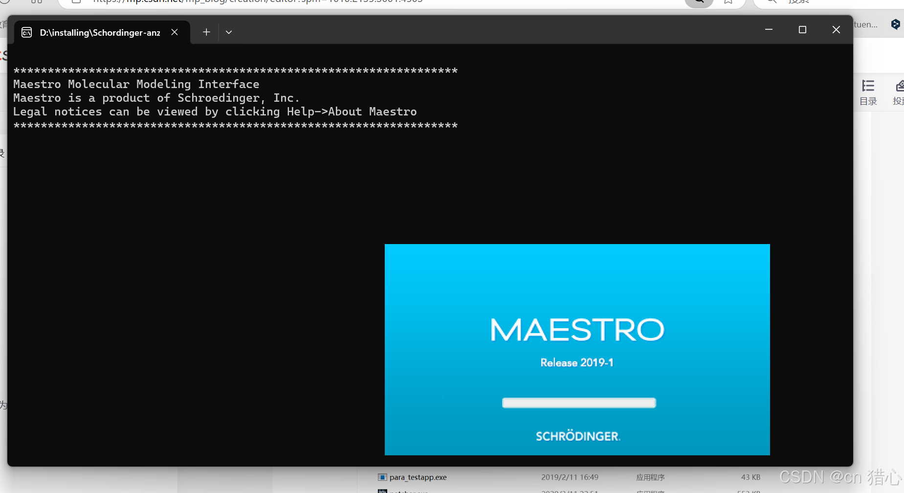Click the terminal icon on the tab
This screenshot has width=904, height=493.
pos(27,32)
